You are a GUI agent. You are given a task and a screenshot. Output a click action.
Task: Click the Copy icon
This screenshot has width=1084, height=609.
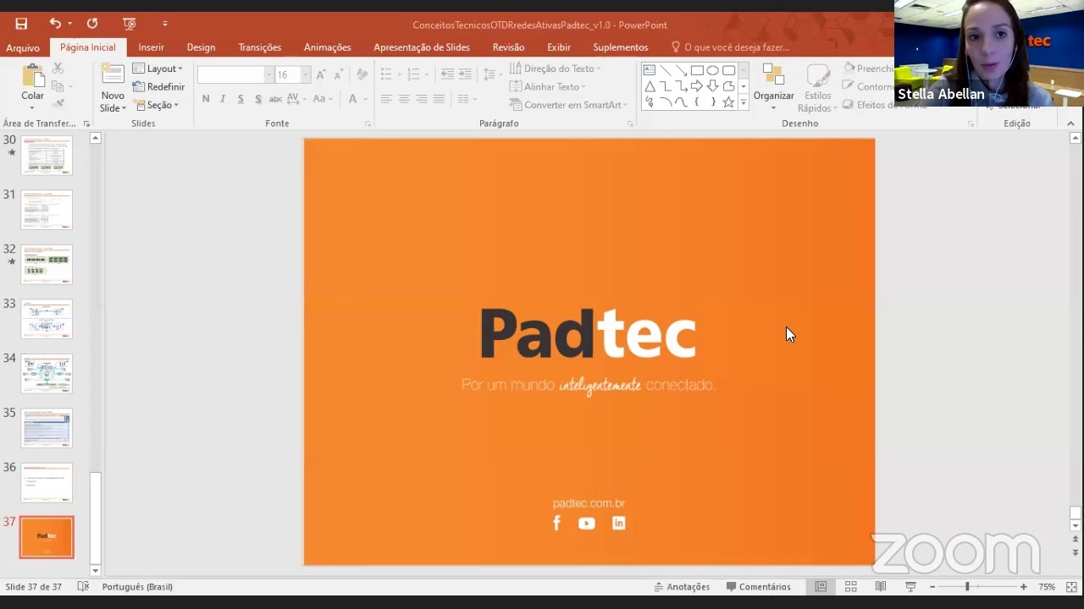58,86
